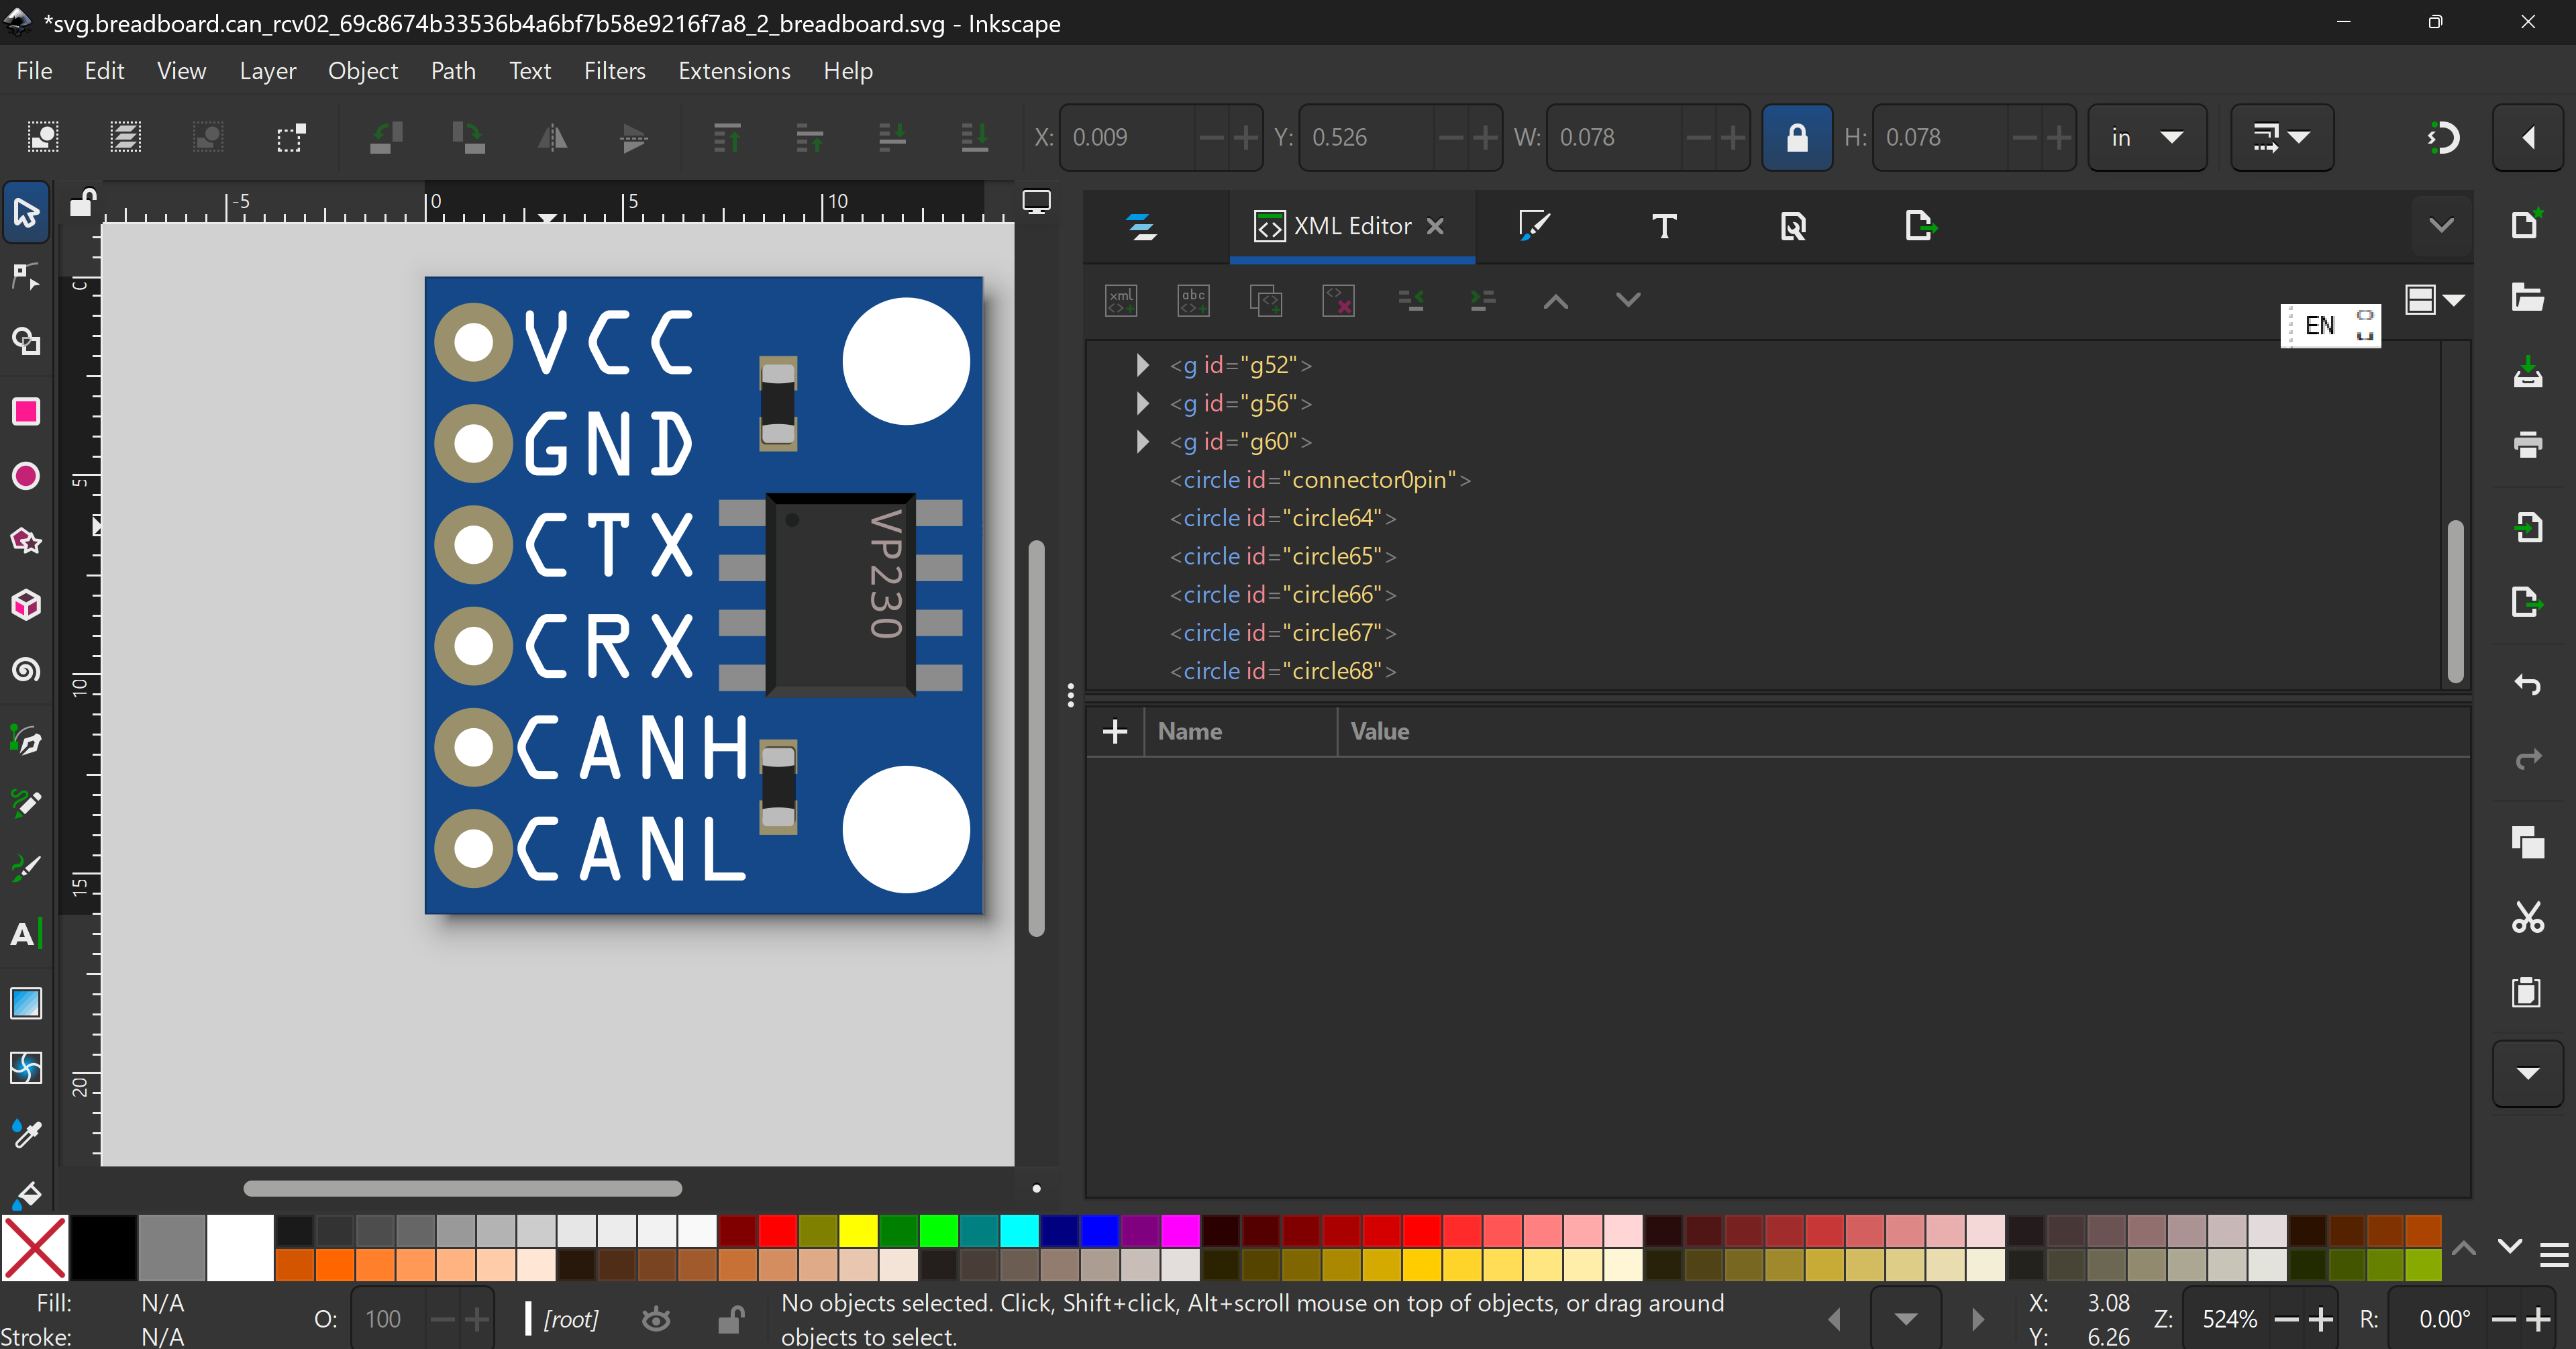This screenshot has height=1349, width=2576.
Task: Expand the g52 group node
Action: [x=1142, y=365]
